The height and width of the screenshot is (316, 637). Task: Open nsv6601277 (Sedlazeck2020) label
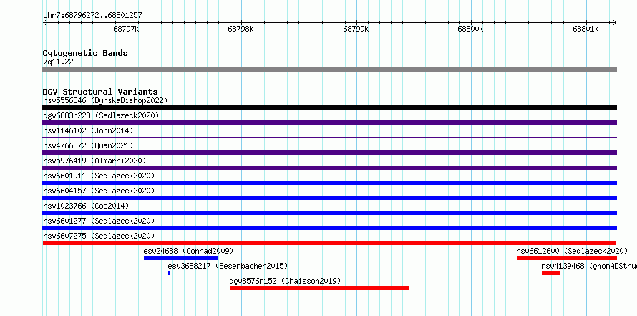click(99, 221)
